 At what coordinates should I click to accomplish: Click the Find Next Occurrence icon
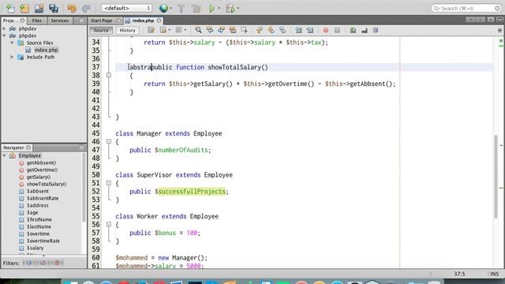(221, 30)
